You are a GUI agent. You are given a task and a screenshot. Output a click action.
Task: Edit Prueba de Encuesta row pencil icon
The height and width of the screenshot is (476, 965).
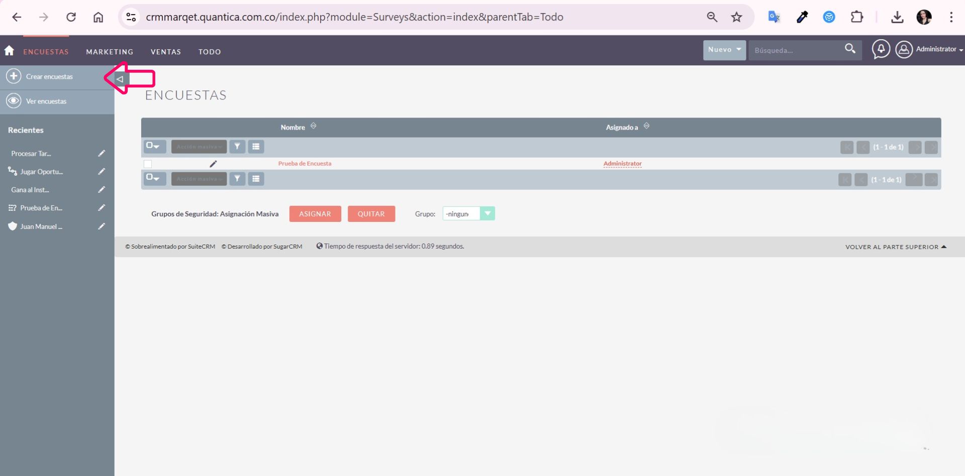[x=213, y=164]
